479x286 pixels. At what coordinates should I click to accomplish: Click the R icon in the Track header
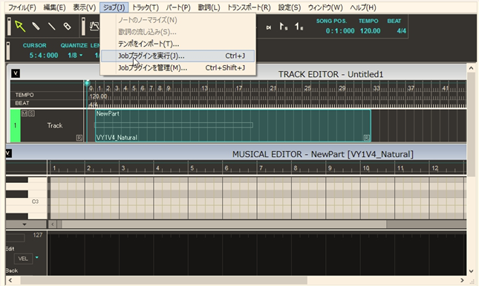[79, 138]
